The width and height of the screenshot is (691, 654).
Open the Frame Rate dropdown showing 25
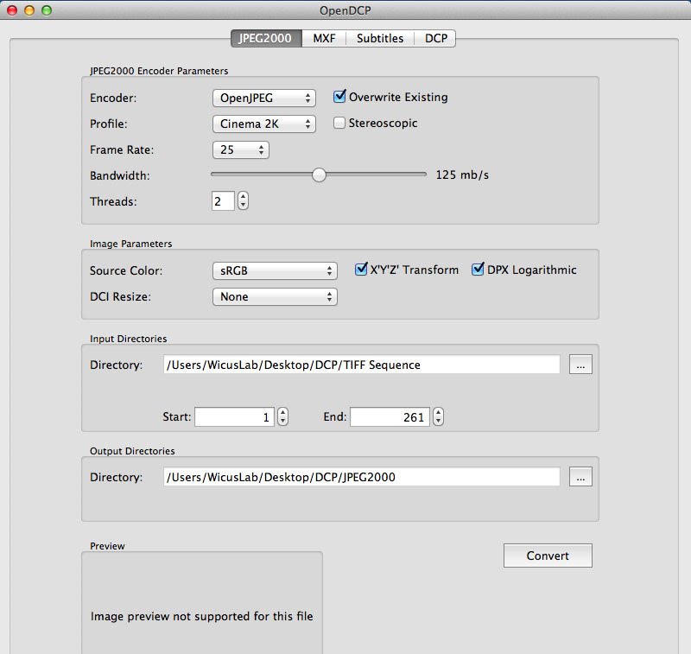coord(241,149)
